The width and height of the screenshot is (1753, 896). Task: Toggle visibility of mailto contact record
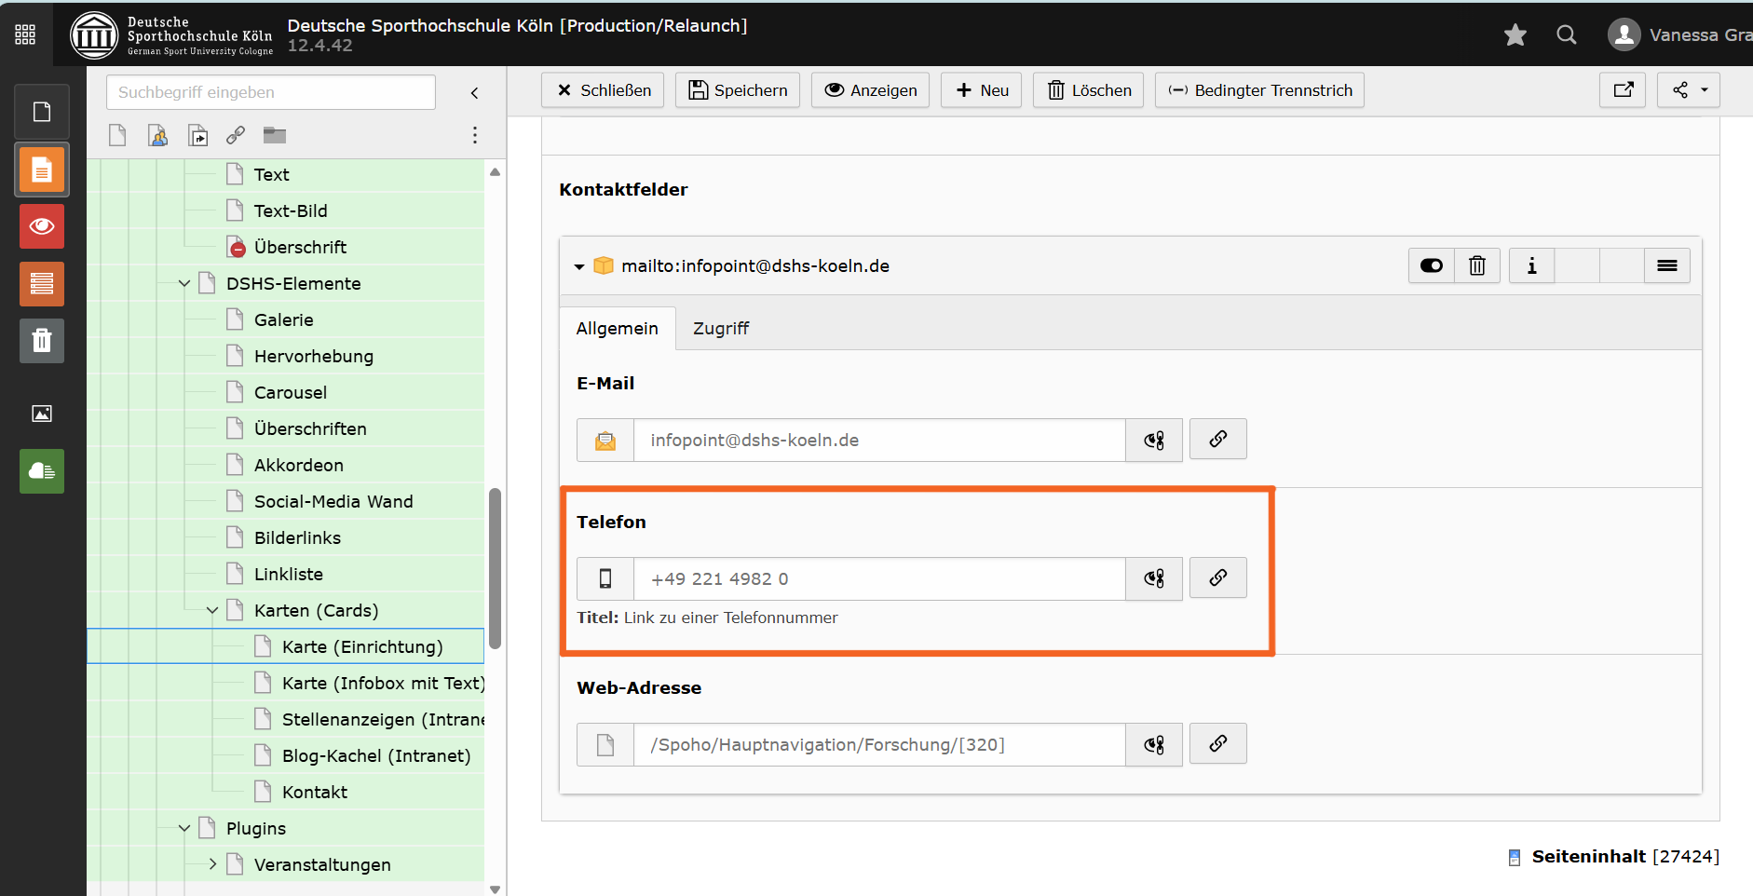1432,266
